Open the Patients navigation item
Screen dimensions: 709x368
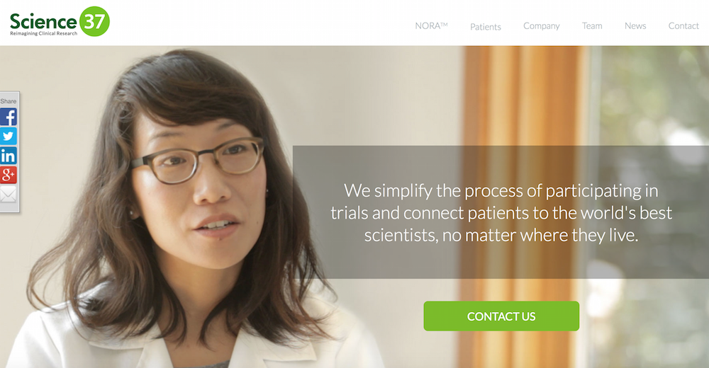486,27
